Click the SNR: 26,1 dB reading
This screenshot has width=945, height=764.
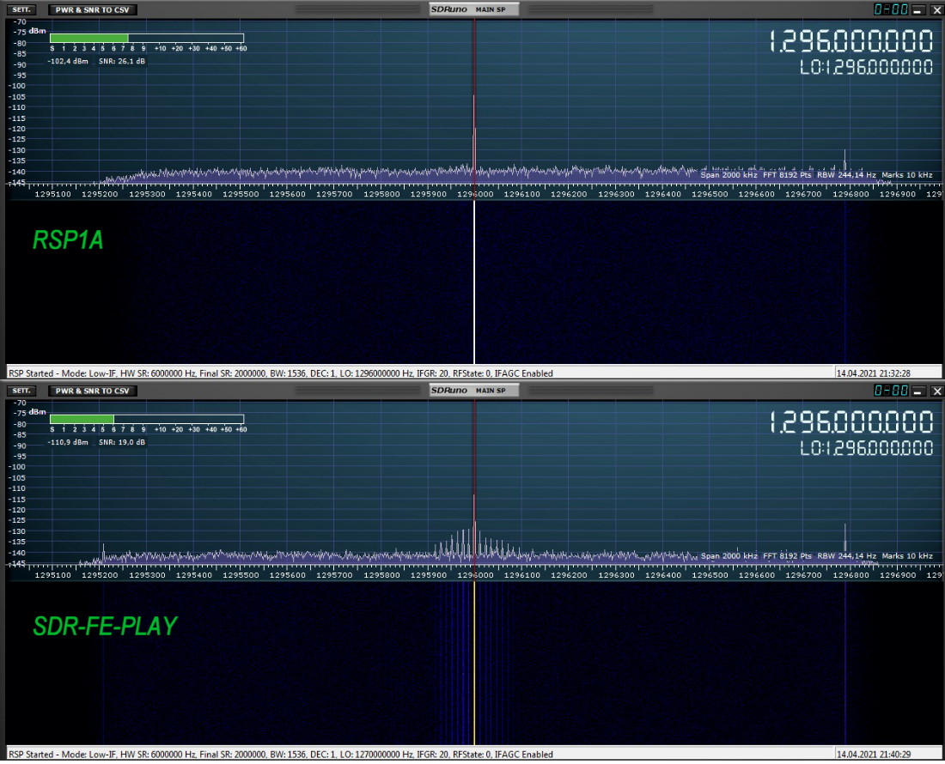122,62
